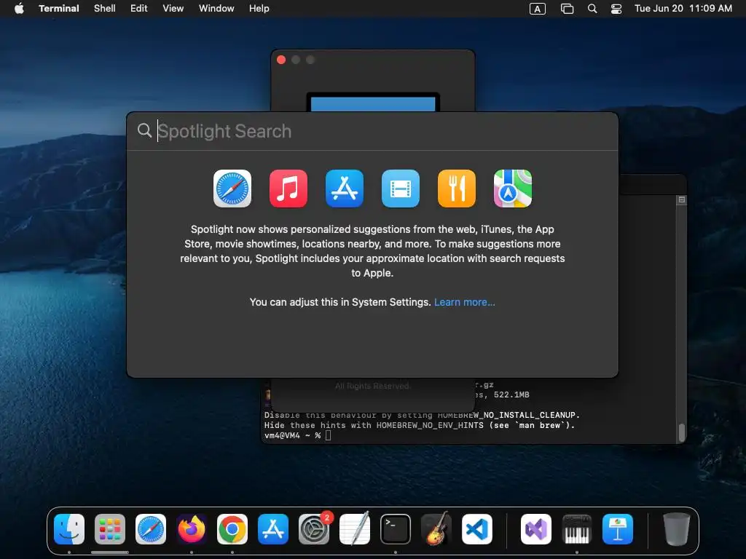Click the HOMEBREW_NO_INSTALL_CLEANUP text line
Viewport: 746px width, 559px height.
click(x=422, y=416)
